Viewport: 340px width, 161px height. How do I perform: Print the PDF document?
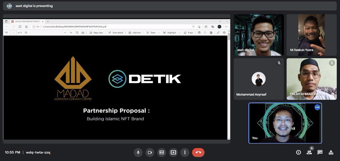tap(199, 33)
